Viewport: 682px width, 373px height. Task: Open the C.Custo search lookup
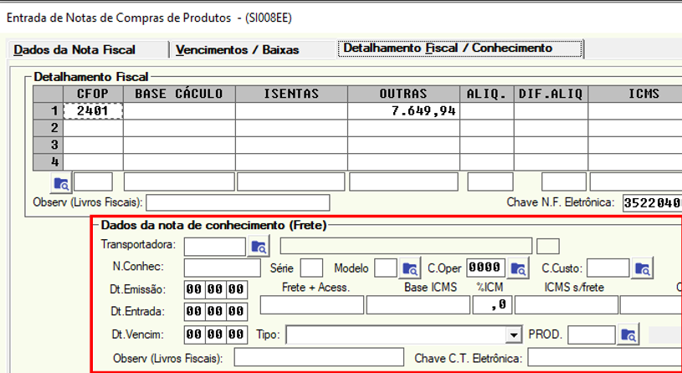[643, 268]
